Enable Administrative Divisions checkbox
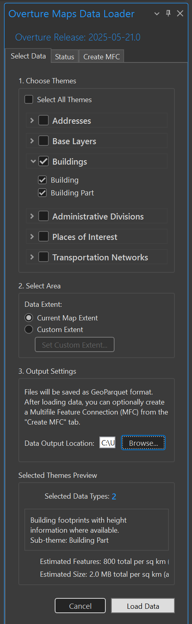This screenshot has height=624, width=192. pos(44,216)
